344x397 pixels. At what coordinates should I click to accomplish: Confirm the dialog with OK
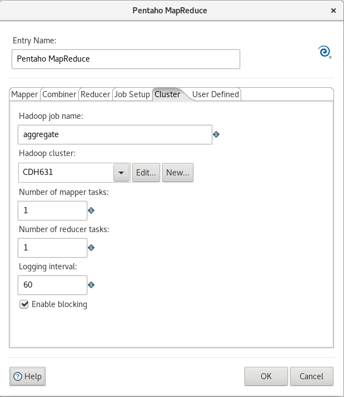pos(266,376)
